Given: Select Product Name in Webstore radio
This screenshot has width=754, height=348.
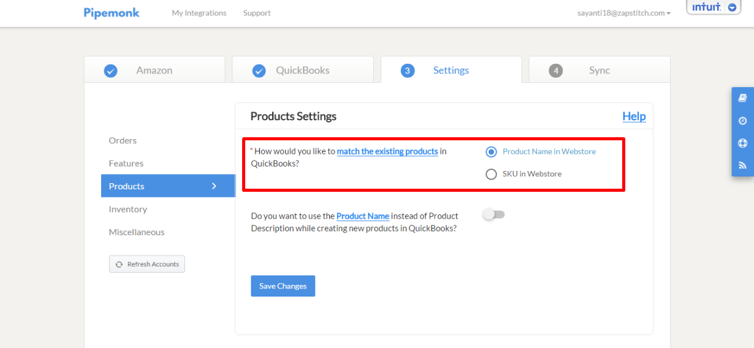Looking at the screenshot, I should pyautogui.click(x=491, y=152).
